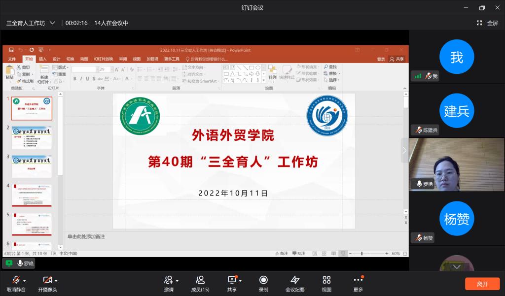Change layout with the 视图 icon

[x=326, y=280]
